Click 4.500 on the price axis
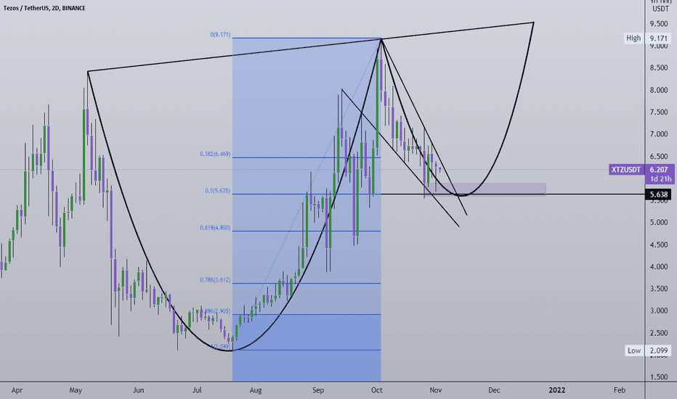The height and width of the screenshot is (399, 677). [659, 245]
